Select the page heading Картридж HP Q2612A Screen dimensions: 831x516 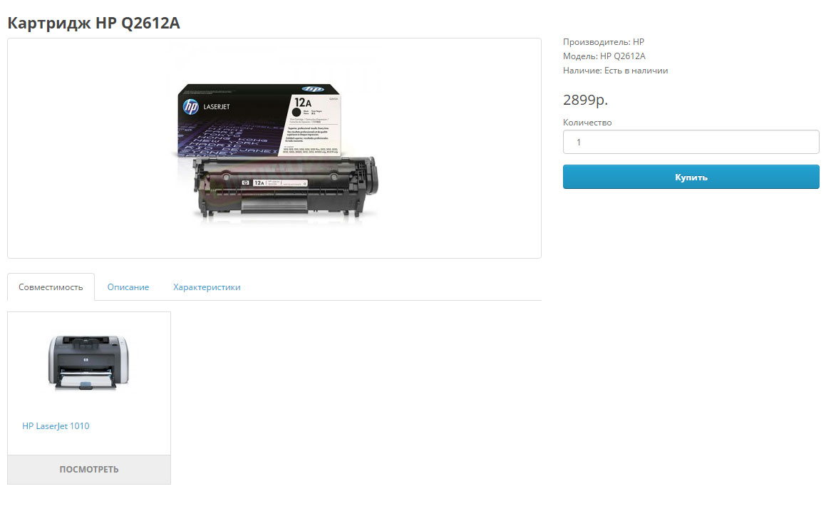(94, 23)
